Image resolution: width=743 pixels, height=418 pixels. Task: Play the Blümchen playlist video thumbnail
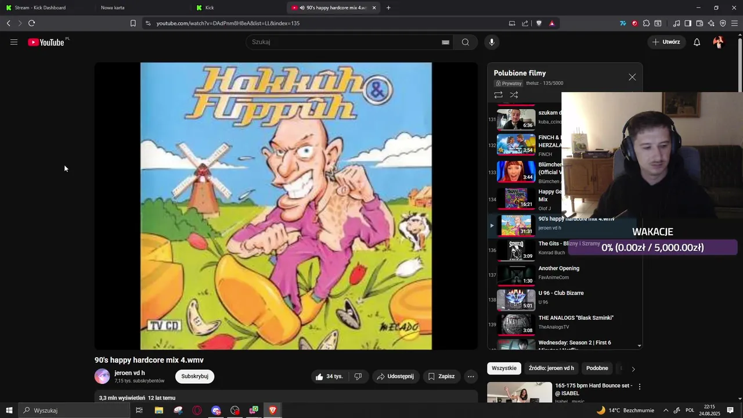click(x=516, y=171)
